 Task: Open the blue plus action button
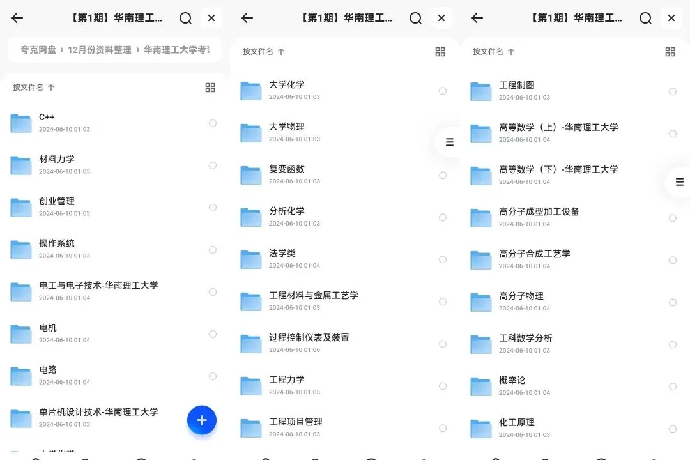202,420
